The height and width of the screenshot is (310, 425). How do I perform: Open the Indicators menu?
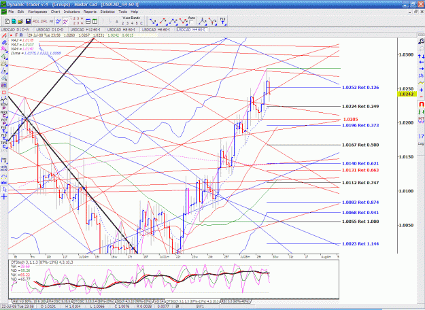click(x=71, y=12)
